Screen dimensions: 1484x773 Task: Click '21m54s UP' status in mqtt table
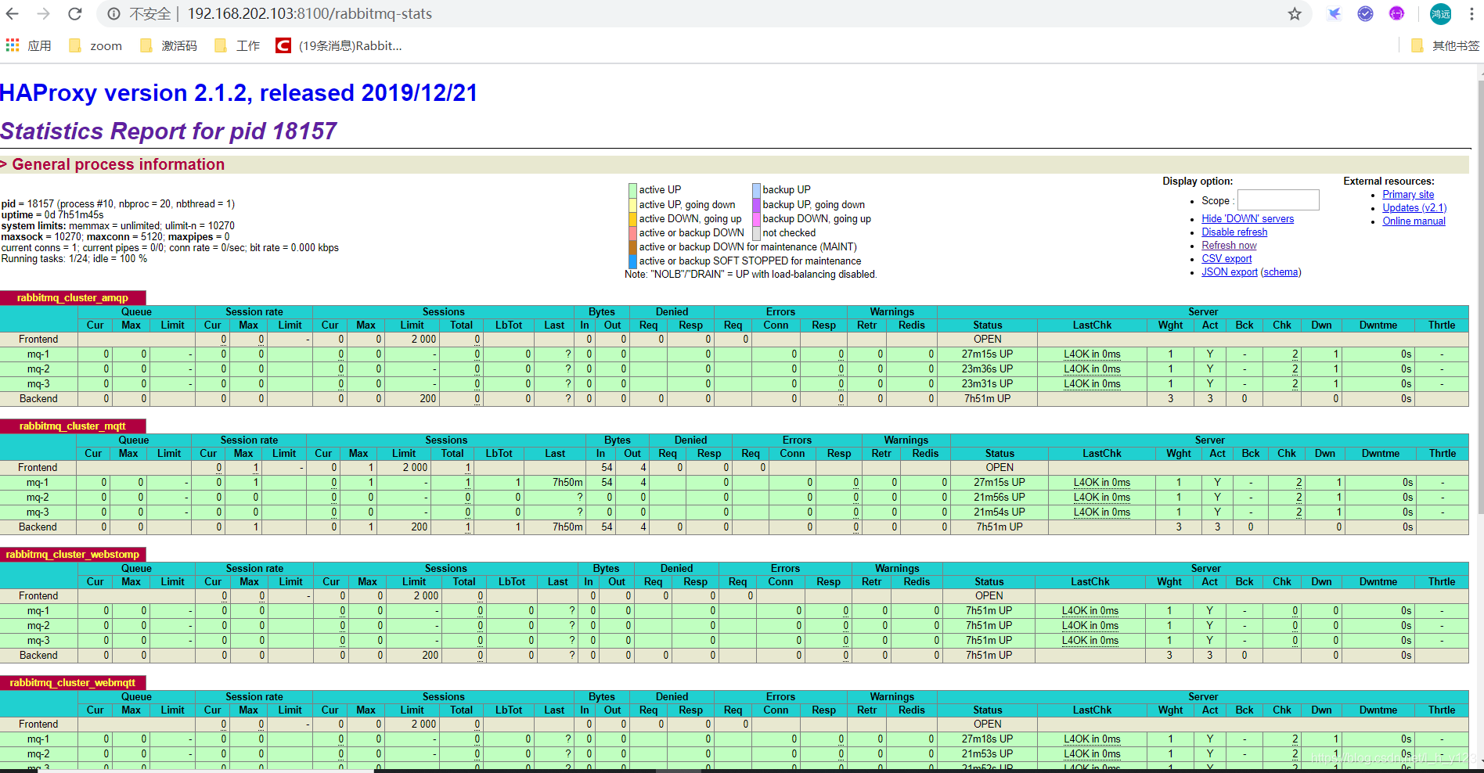[x=999, y=512]
